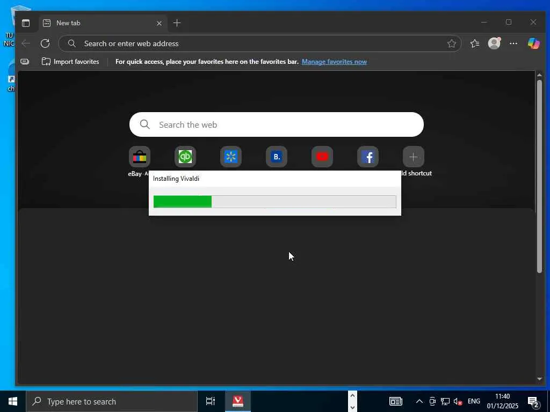Open a new tab with plus button
Image resolution: width=550 pixels, height=412 pixels.
tap(177, 23)
